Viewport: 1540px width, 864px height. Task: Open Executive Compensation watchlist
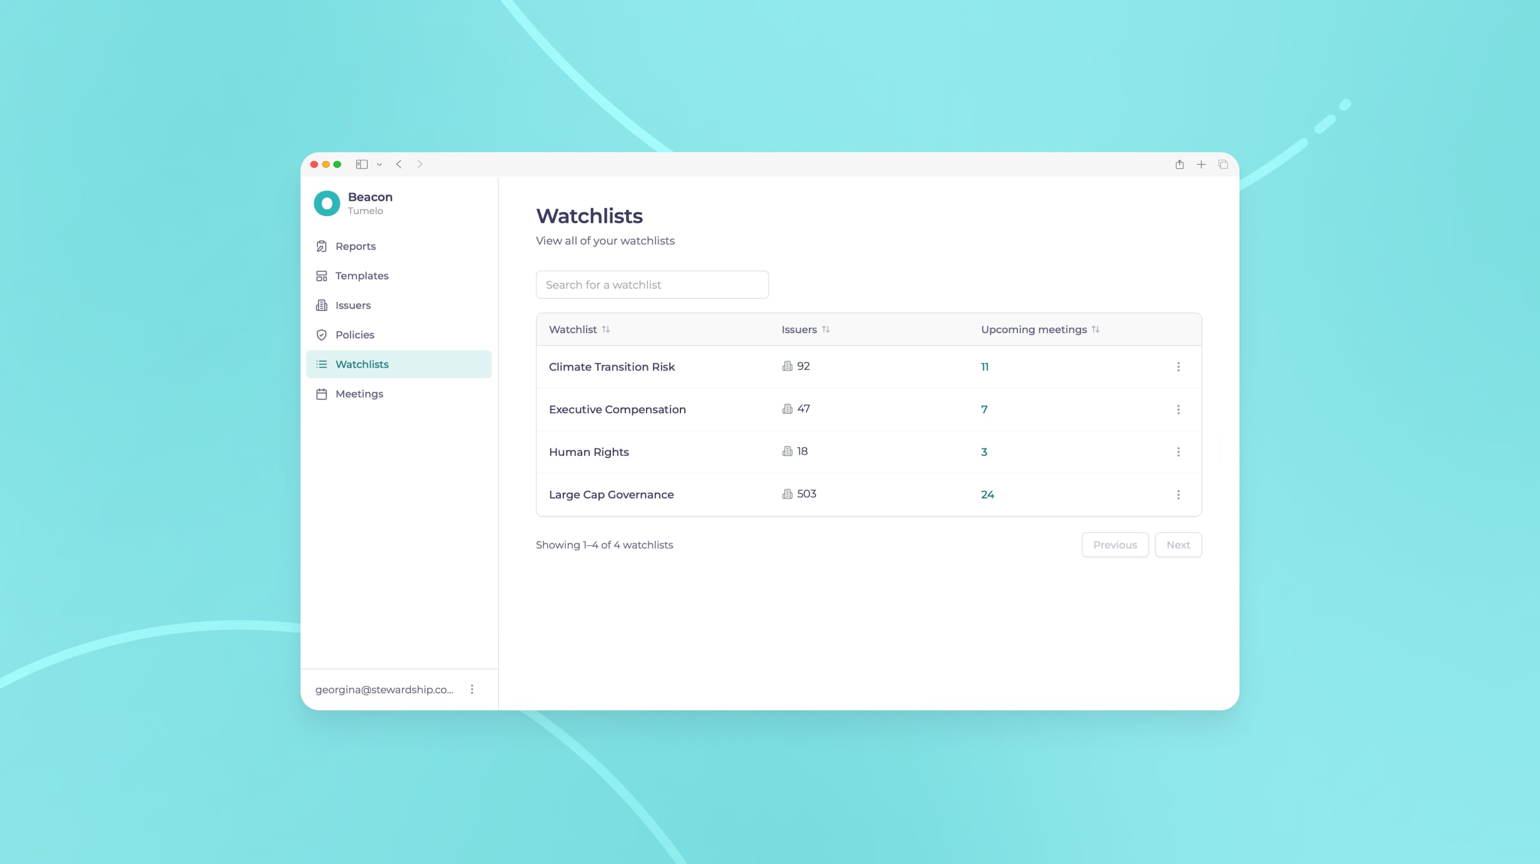click(617, 409)
